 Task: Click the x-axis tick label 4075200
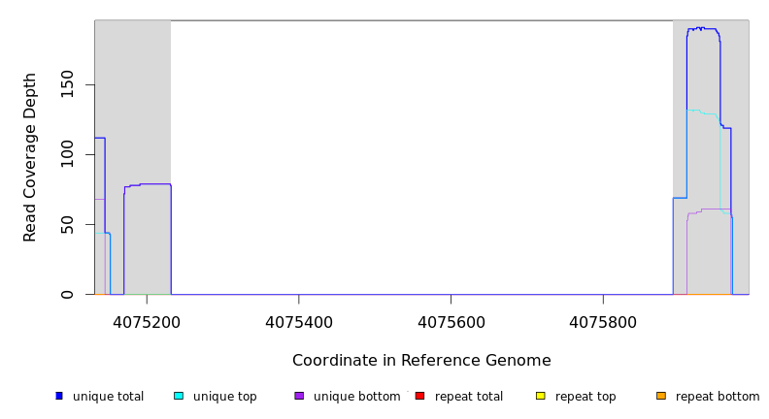coord(147,321)
